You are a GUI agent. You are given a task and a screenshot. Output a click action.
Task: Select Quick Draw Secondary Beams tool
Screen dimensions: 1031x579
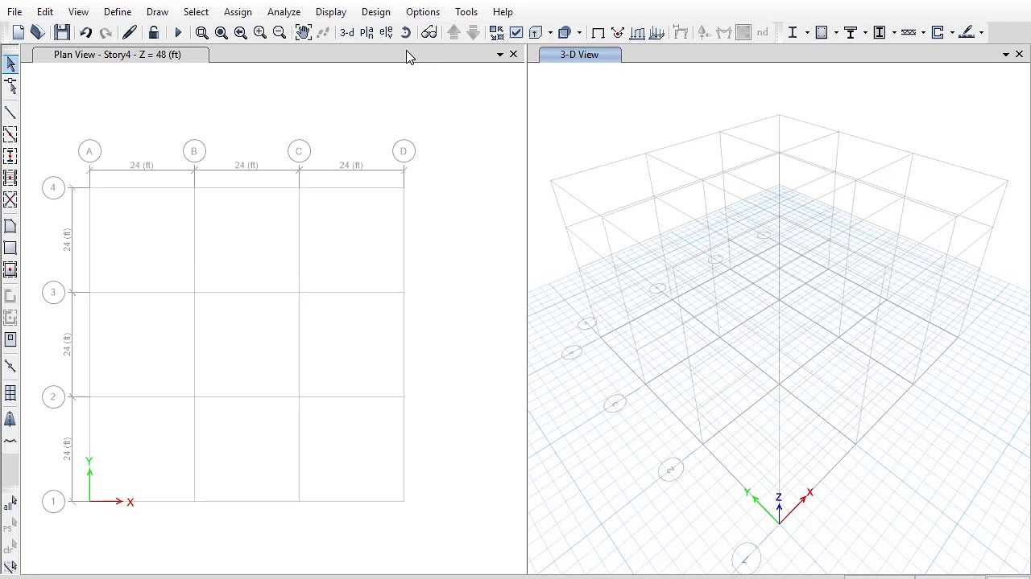click(x=10, y=178)
